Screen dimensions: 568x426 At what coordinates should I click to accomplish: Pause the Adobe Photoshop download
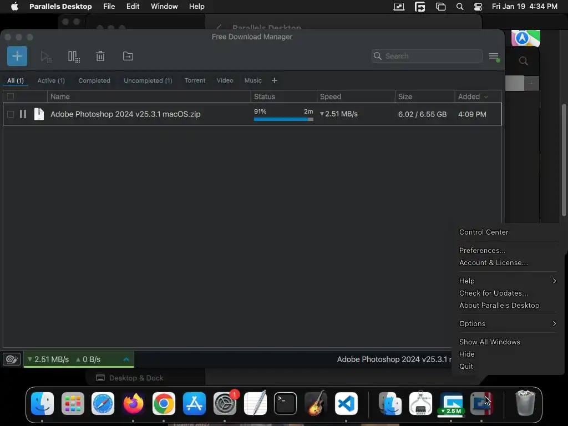click(x=23, y=114)
